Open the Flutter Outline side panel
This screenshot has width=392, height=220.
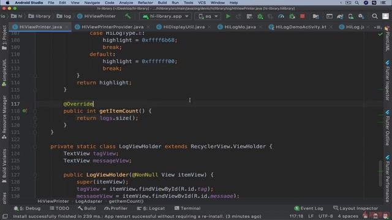click(x=387, y=128)
